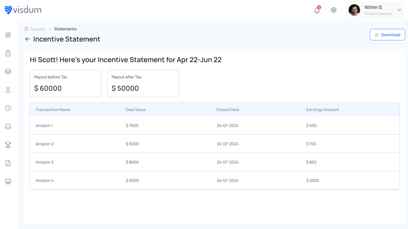Click the Statements breadcrumb item
408x229 pixels.
click(x=65, y=29)
